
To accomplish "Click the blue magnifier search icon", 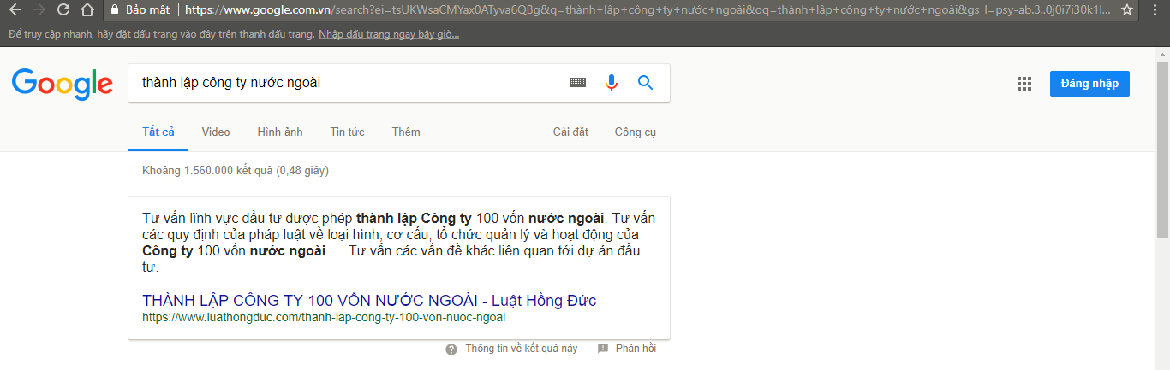I will click(645, 83).
